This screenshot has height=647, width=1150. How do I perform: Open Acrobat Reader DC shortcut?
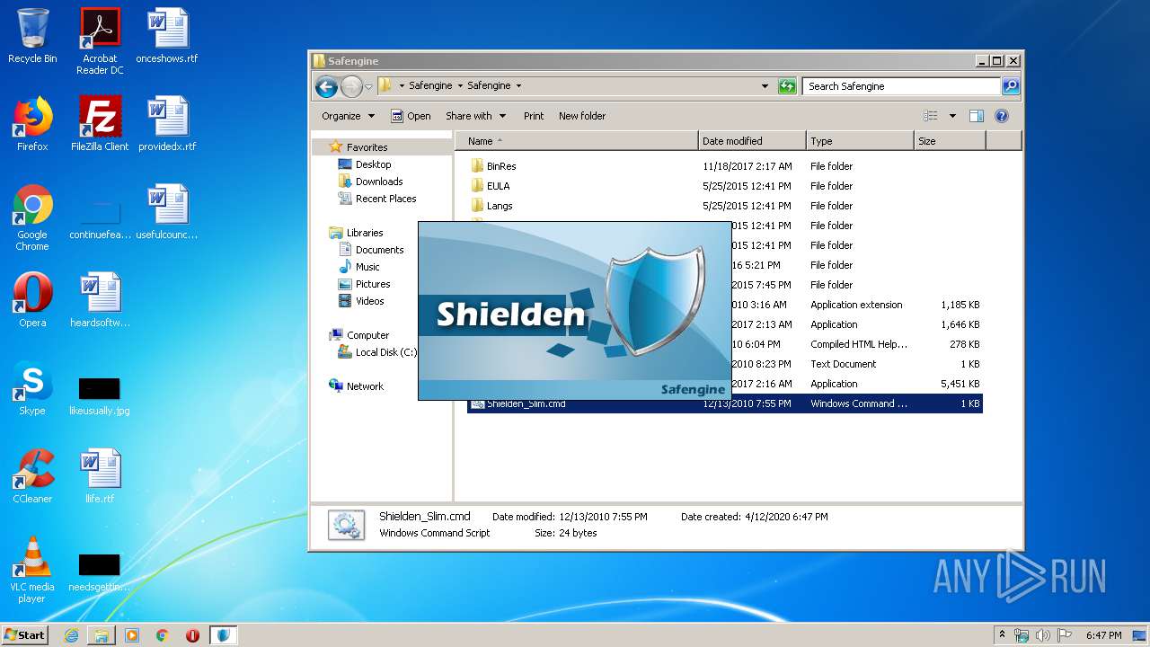point(100,41)
